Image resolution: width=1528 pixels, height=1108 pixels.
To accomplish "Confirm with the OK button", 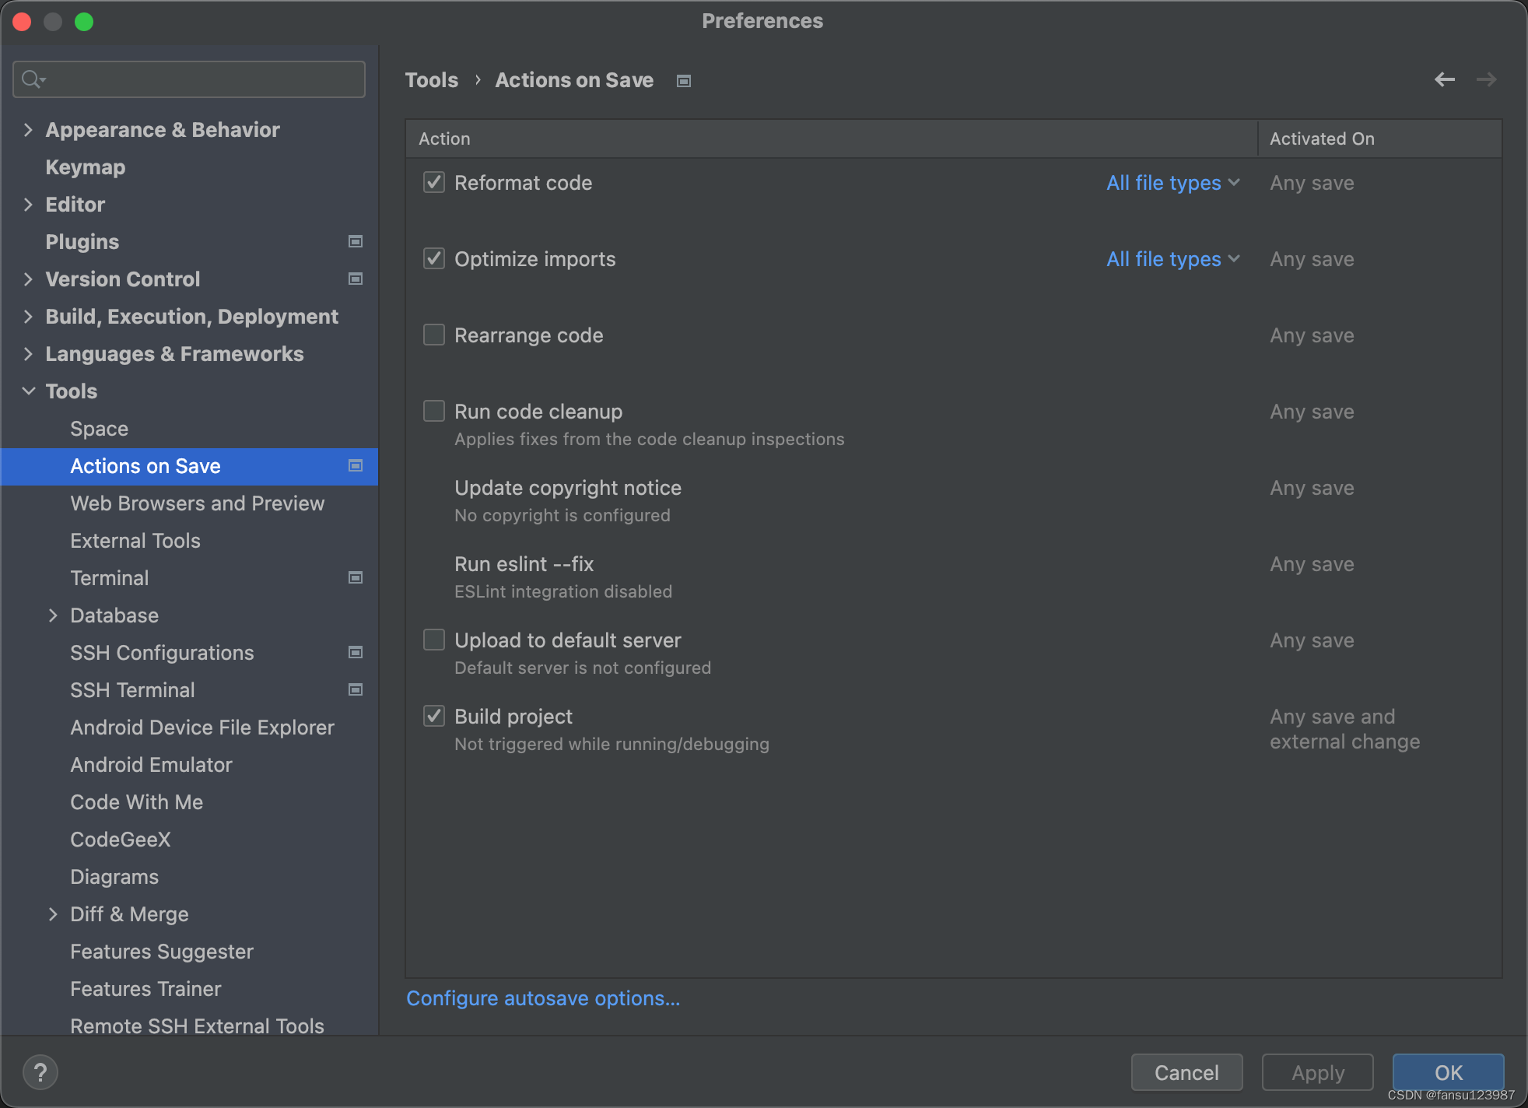I will click(1448, 1072).
